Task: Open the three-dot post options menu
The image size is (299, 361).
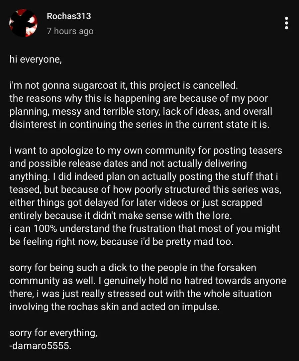Action: pyautogui.click(x=286, y=23)
